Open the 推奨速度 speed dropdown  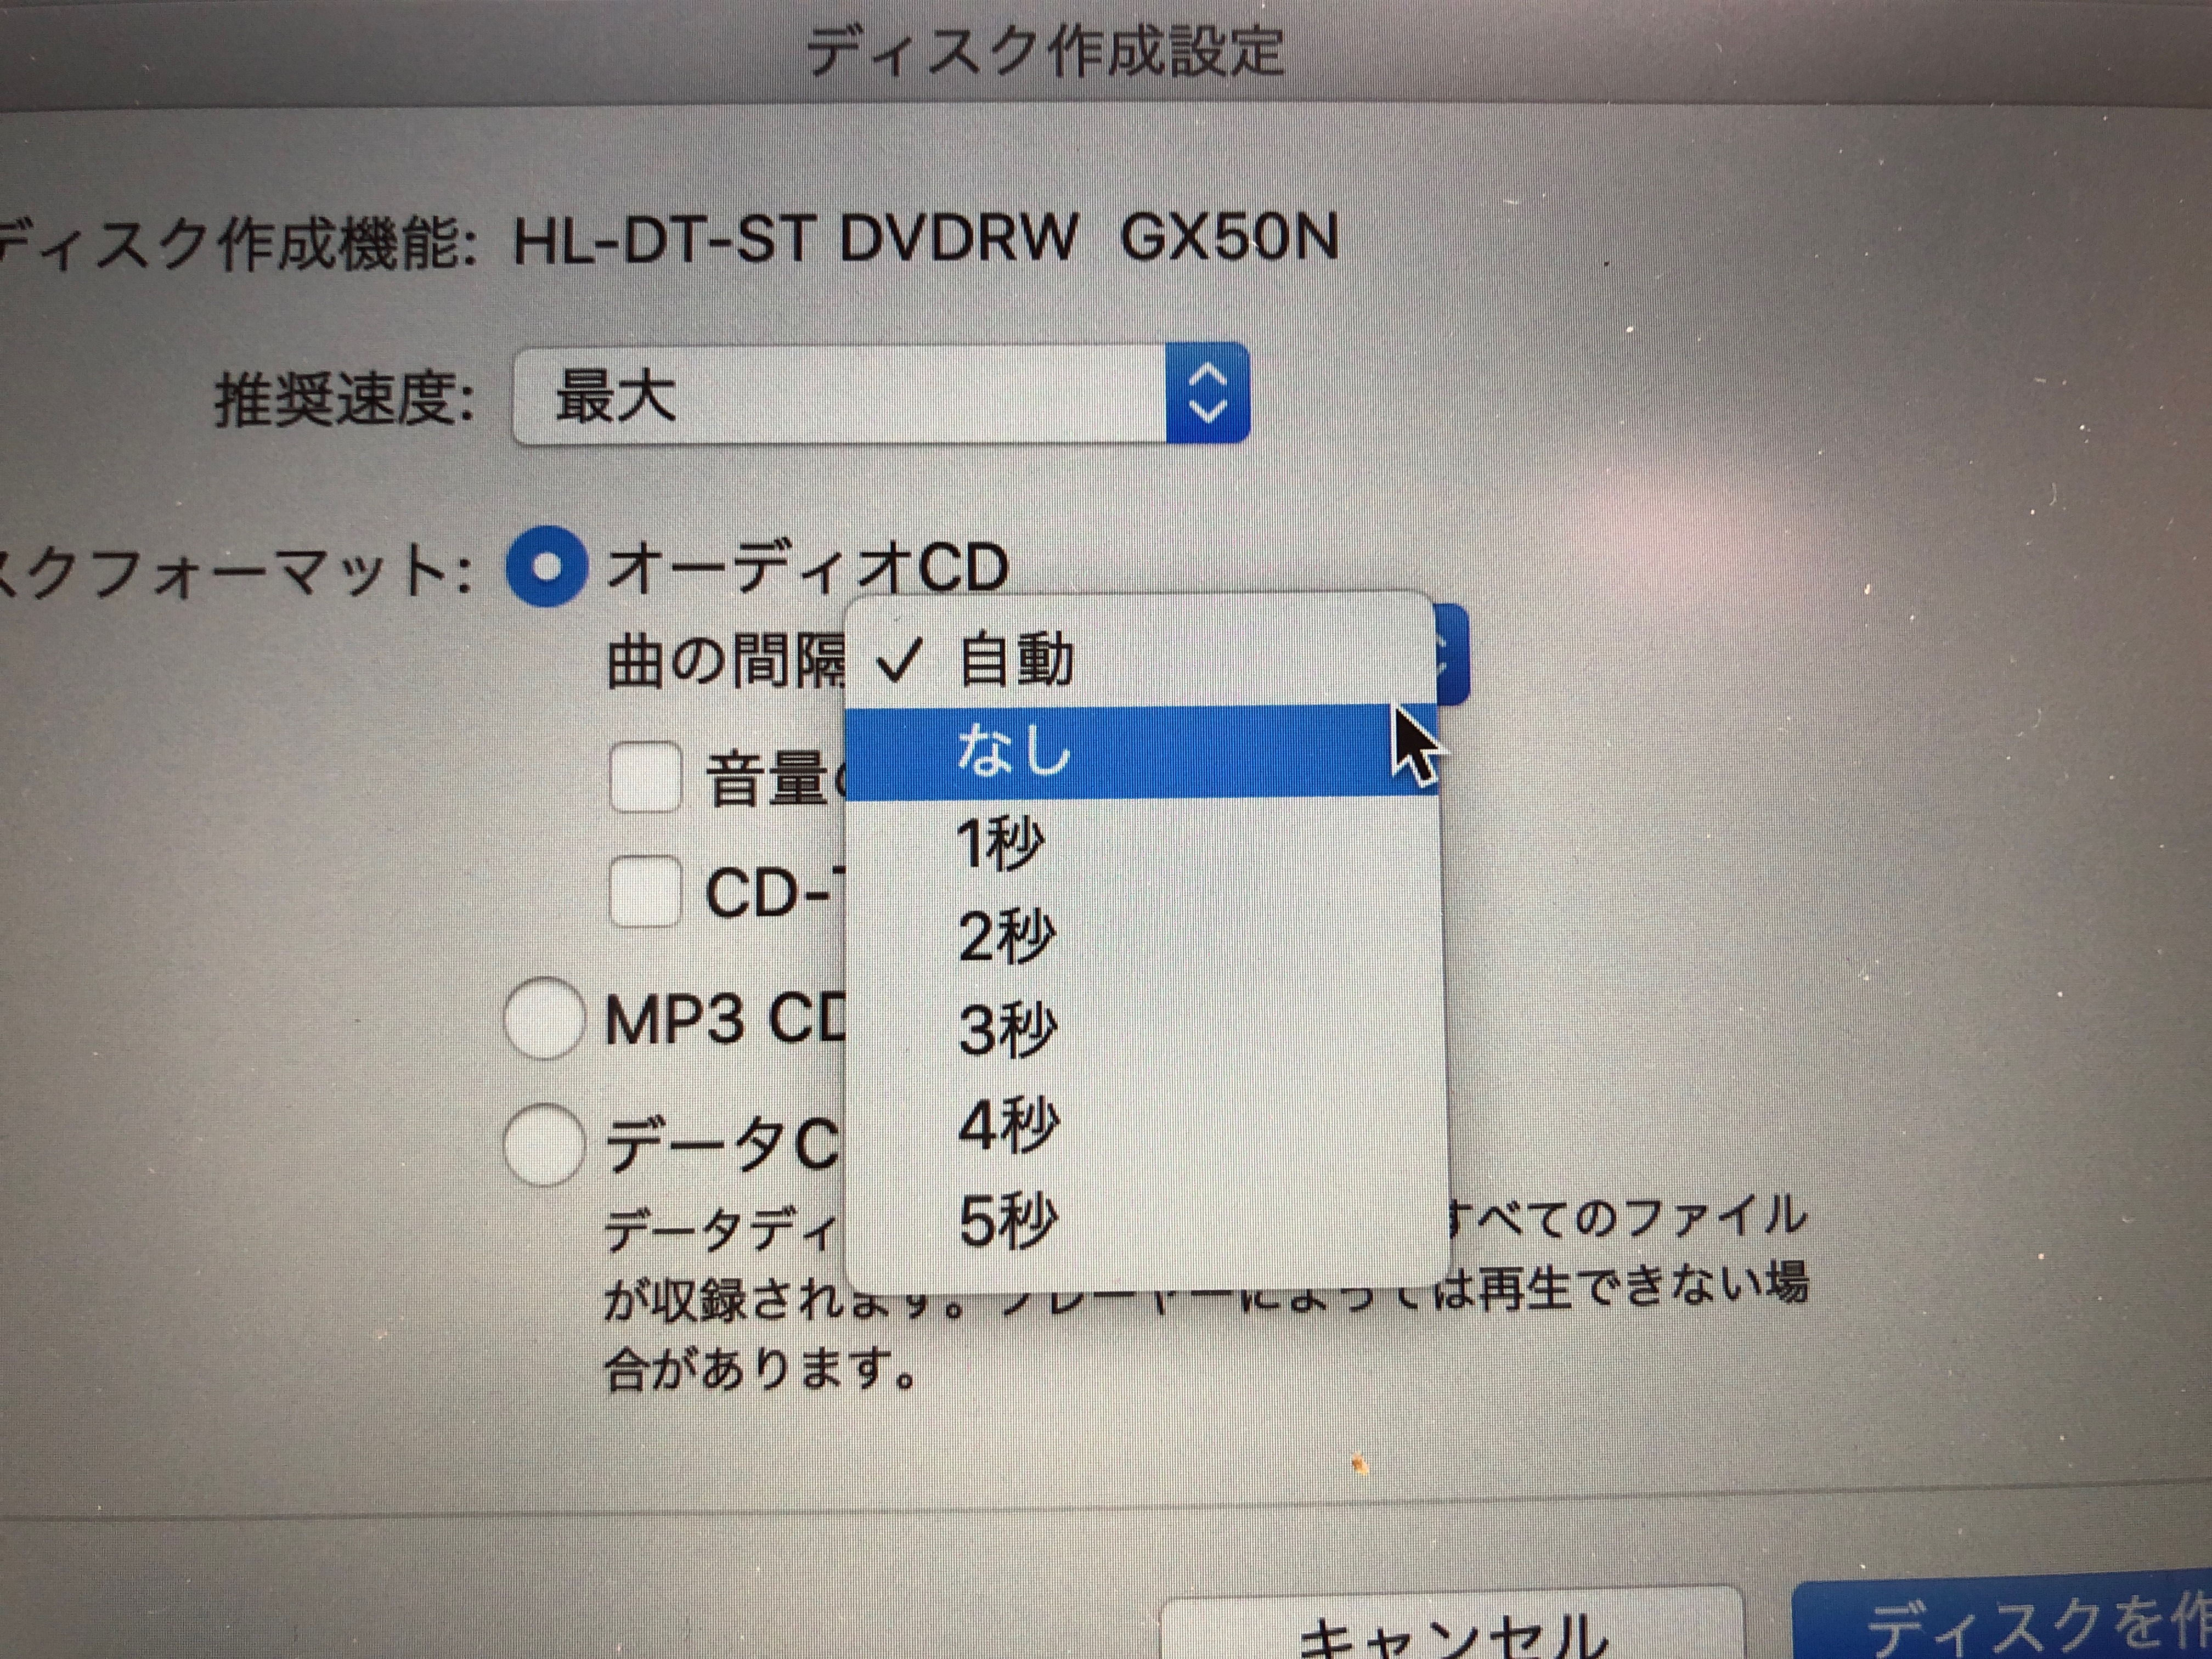[880, 394]
